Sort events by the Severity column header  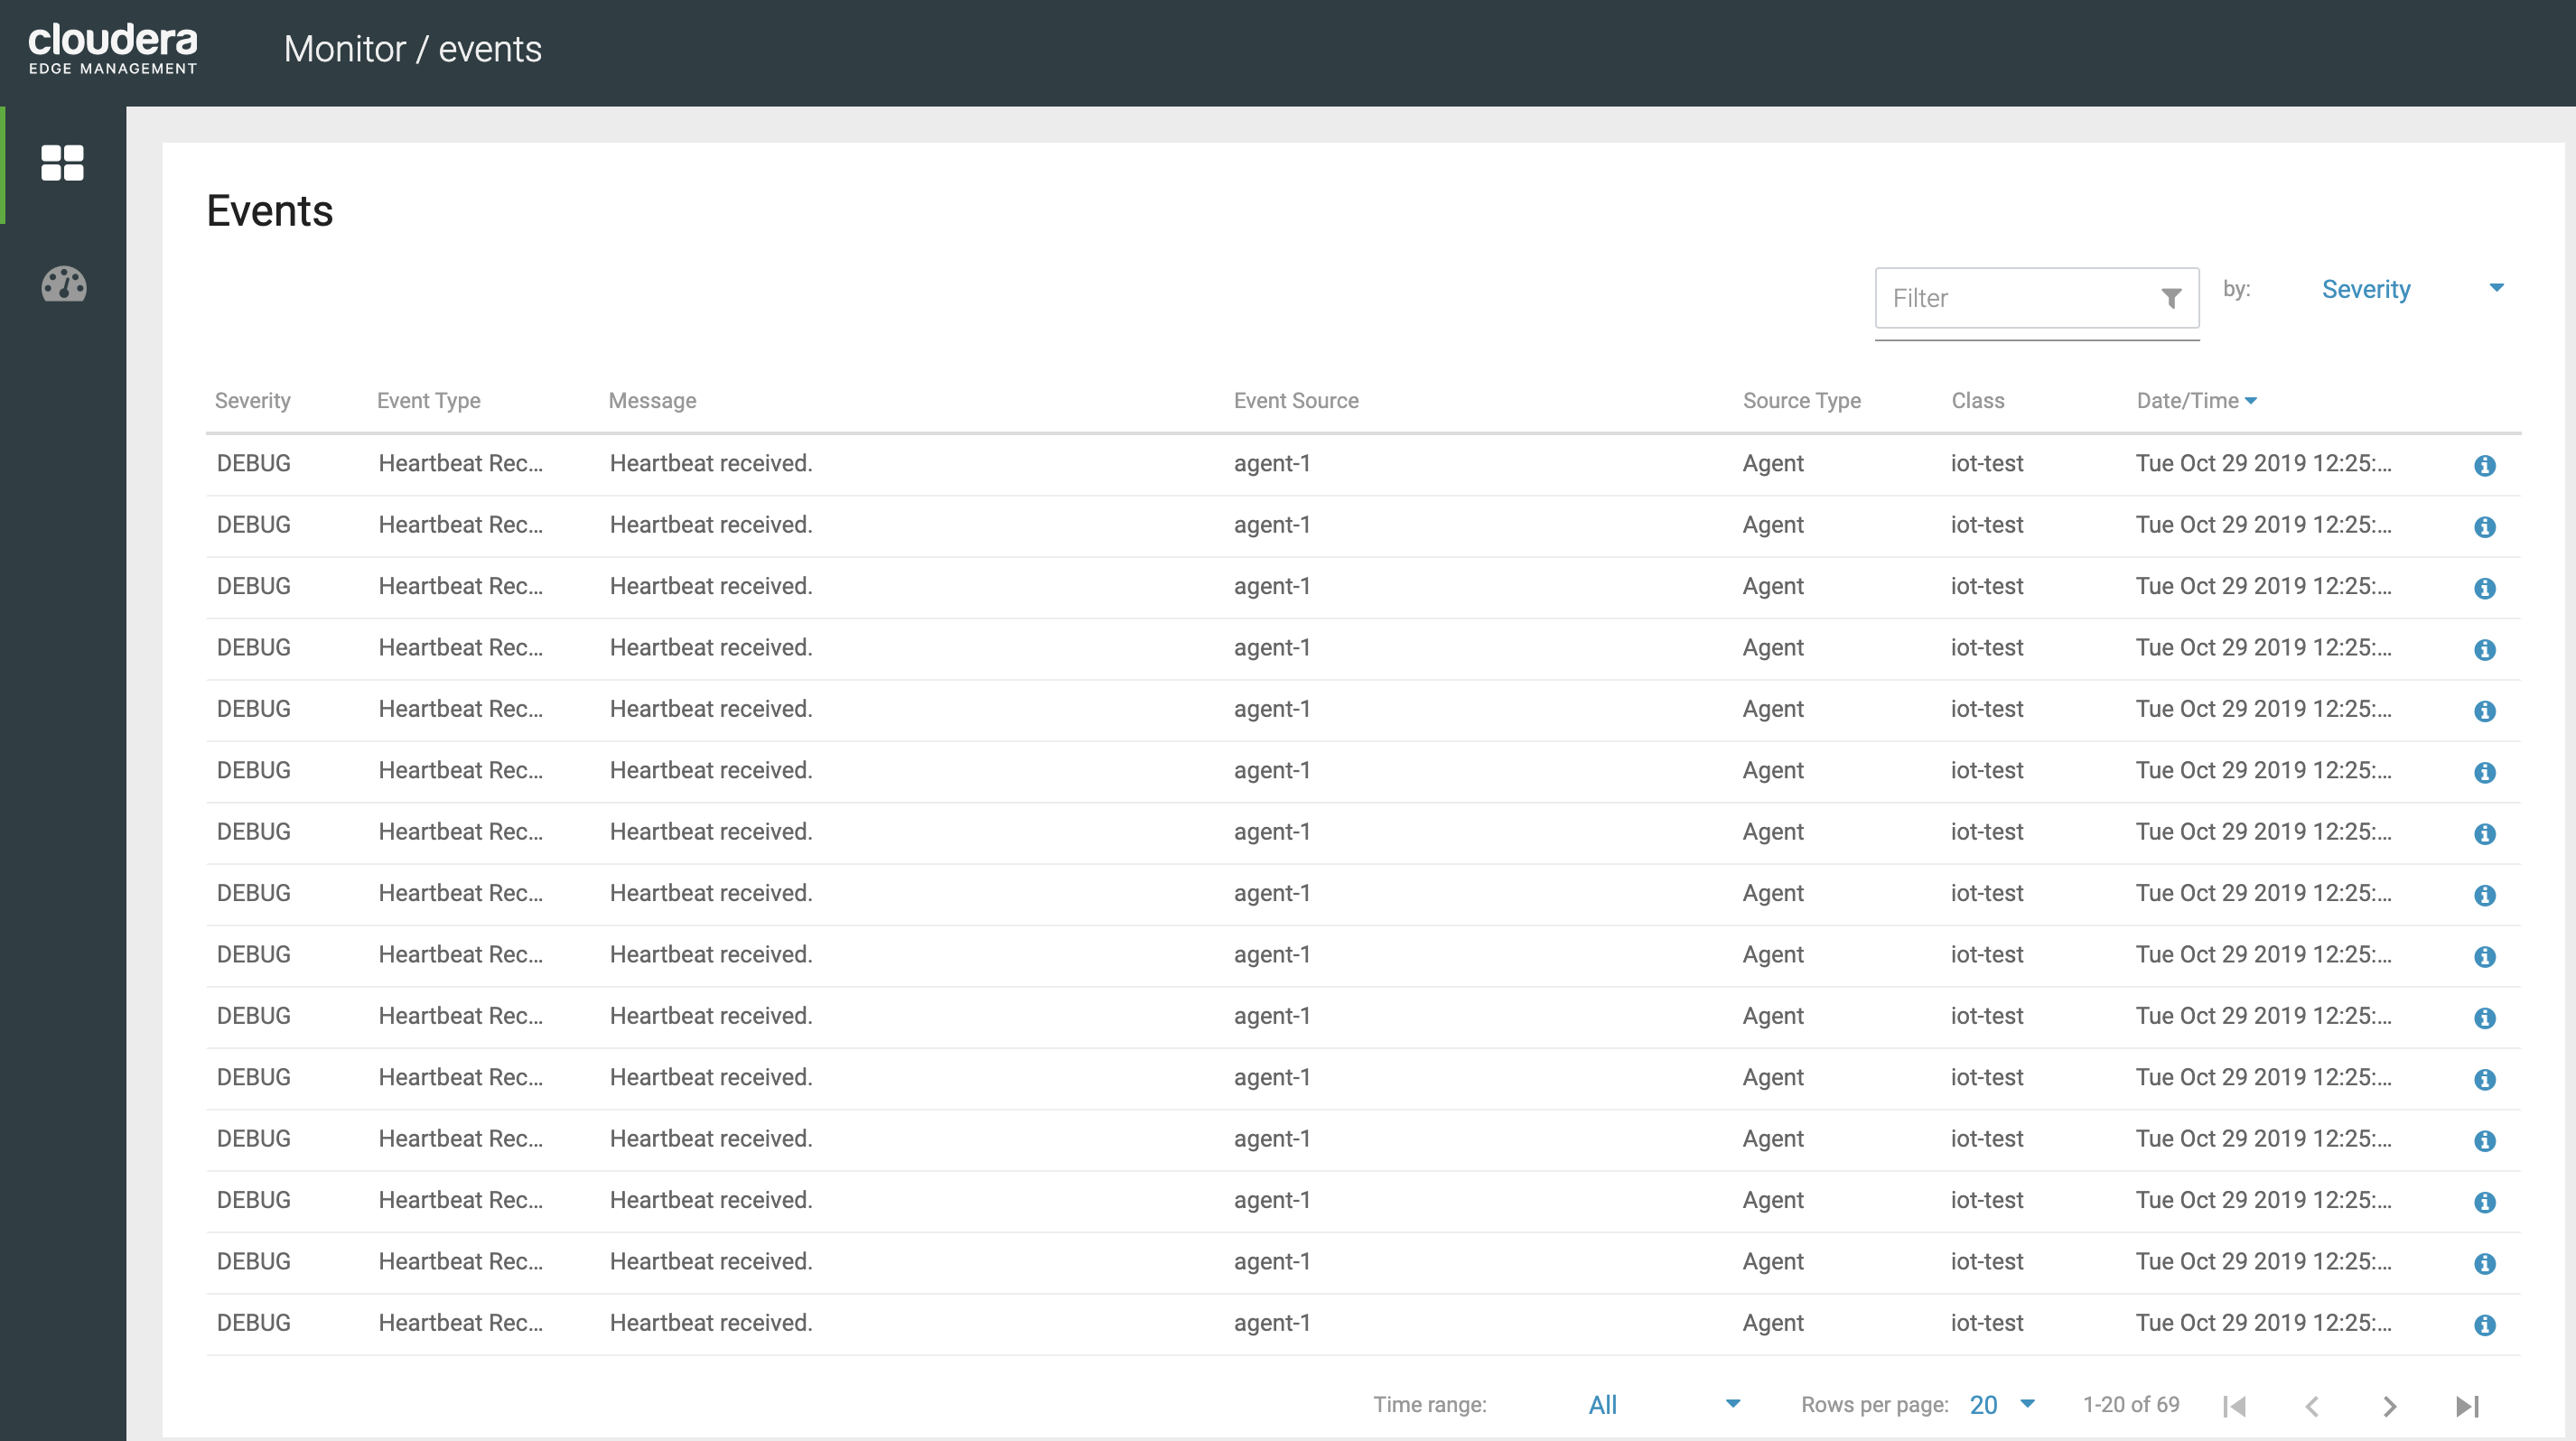point(252,400)
